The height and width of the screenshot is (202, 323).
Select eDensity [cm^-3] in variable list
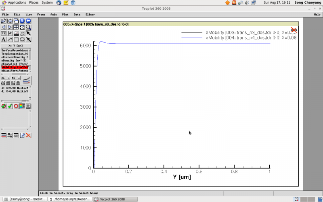coord(15,61)
